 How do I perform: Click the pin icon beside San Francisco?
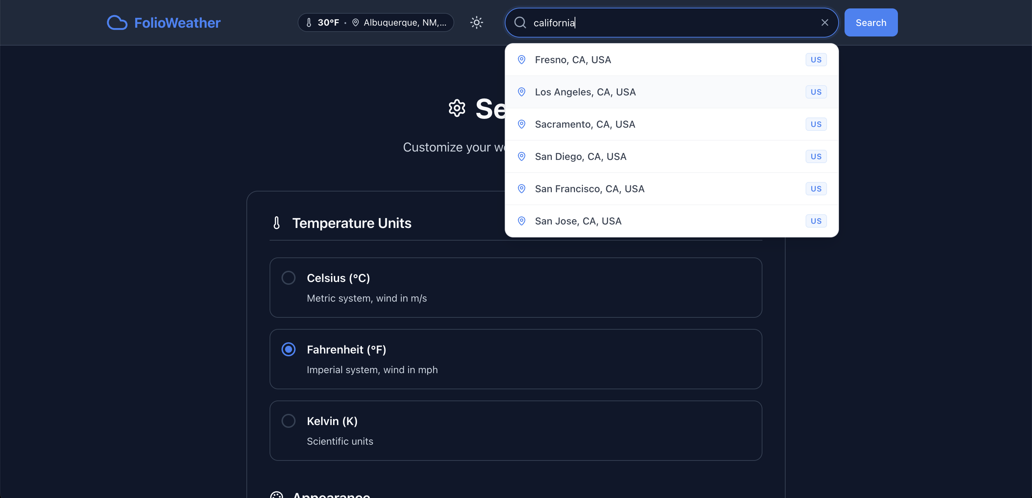pos(522,189)
